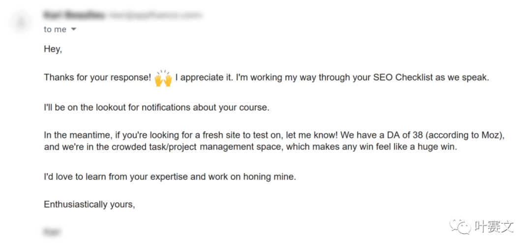Image resolution: width=531 pixels, height=250 pixels.
Task: Click the blurred signature name at bottom
Action: pos(53,232)
